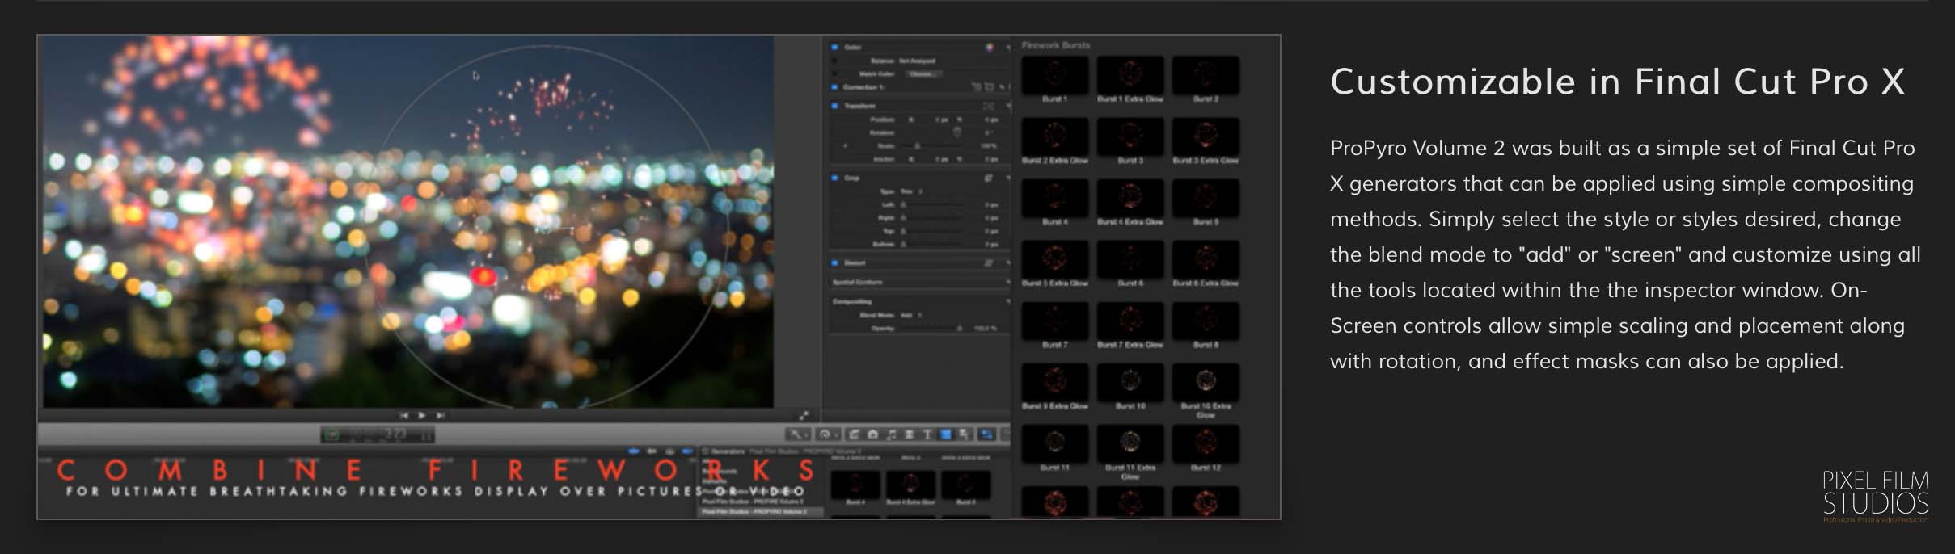Click the play button under the viewer
The image size is (1955, 554).
421,415
